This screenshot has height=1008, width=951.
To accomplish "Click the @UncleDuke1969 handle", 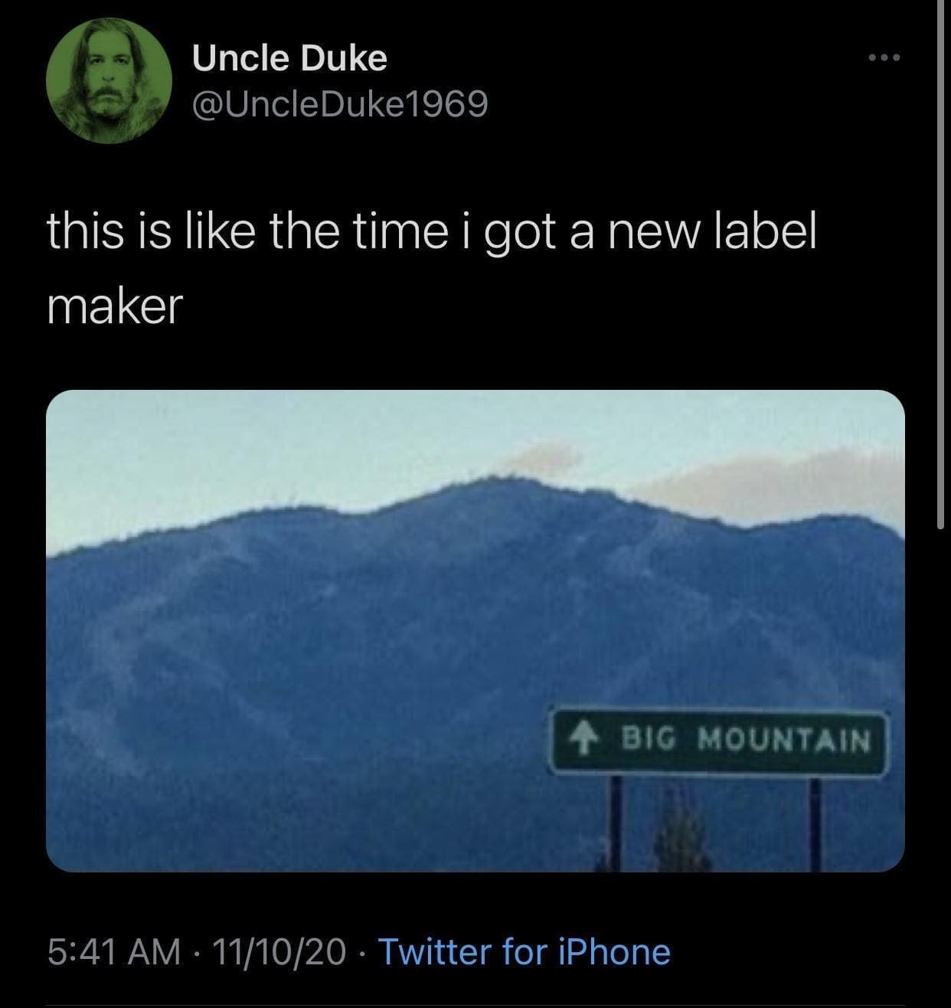I will click(339, 104).
